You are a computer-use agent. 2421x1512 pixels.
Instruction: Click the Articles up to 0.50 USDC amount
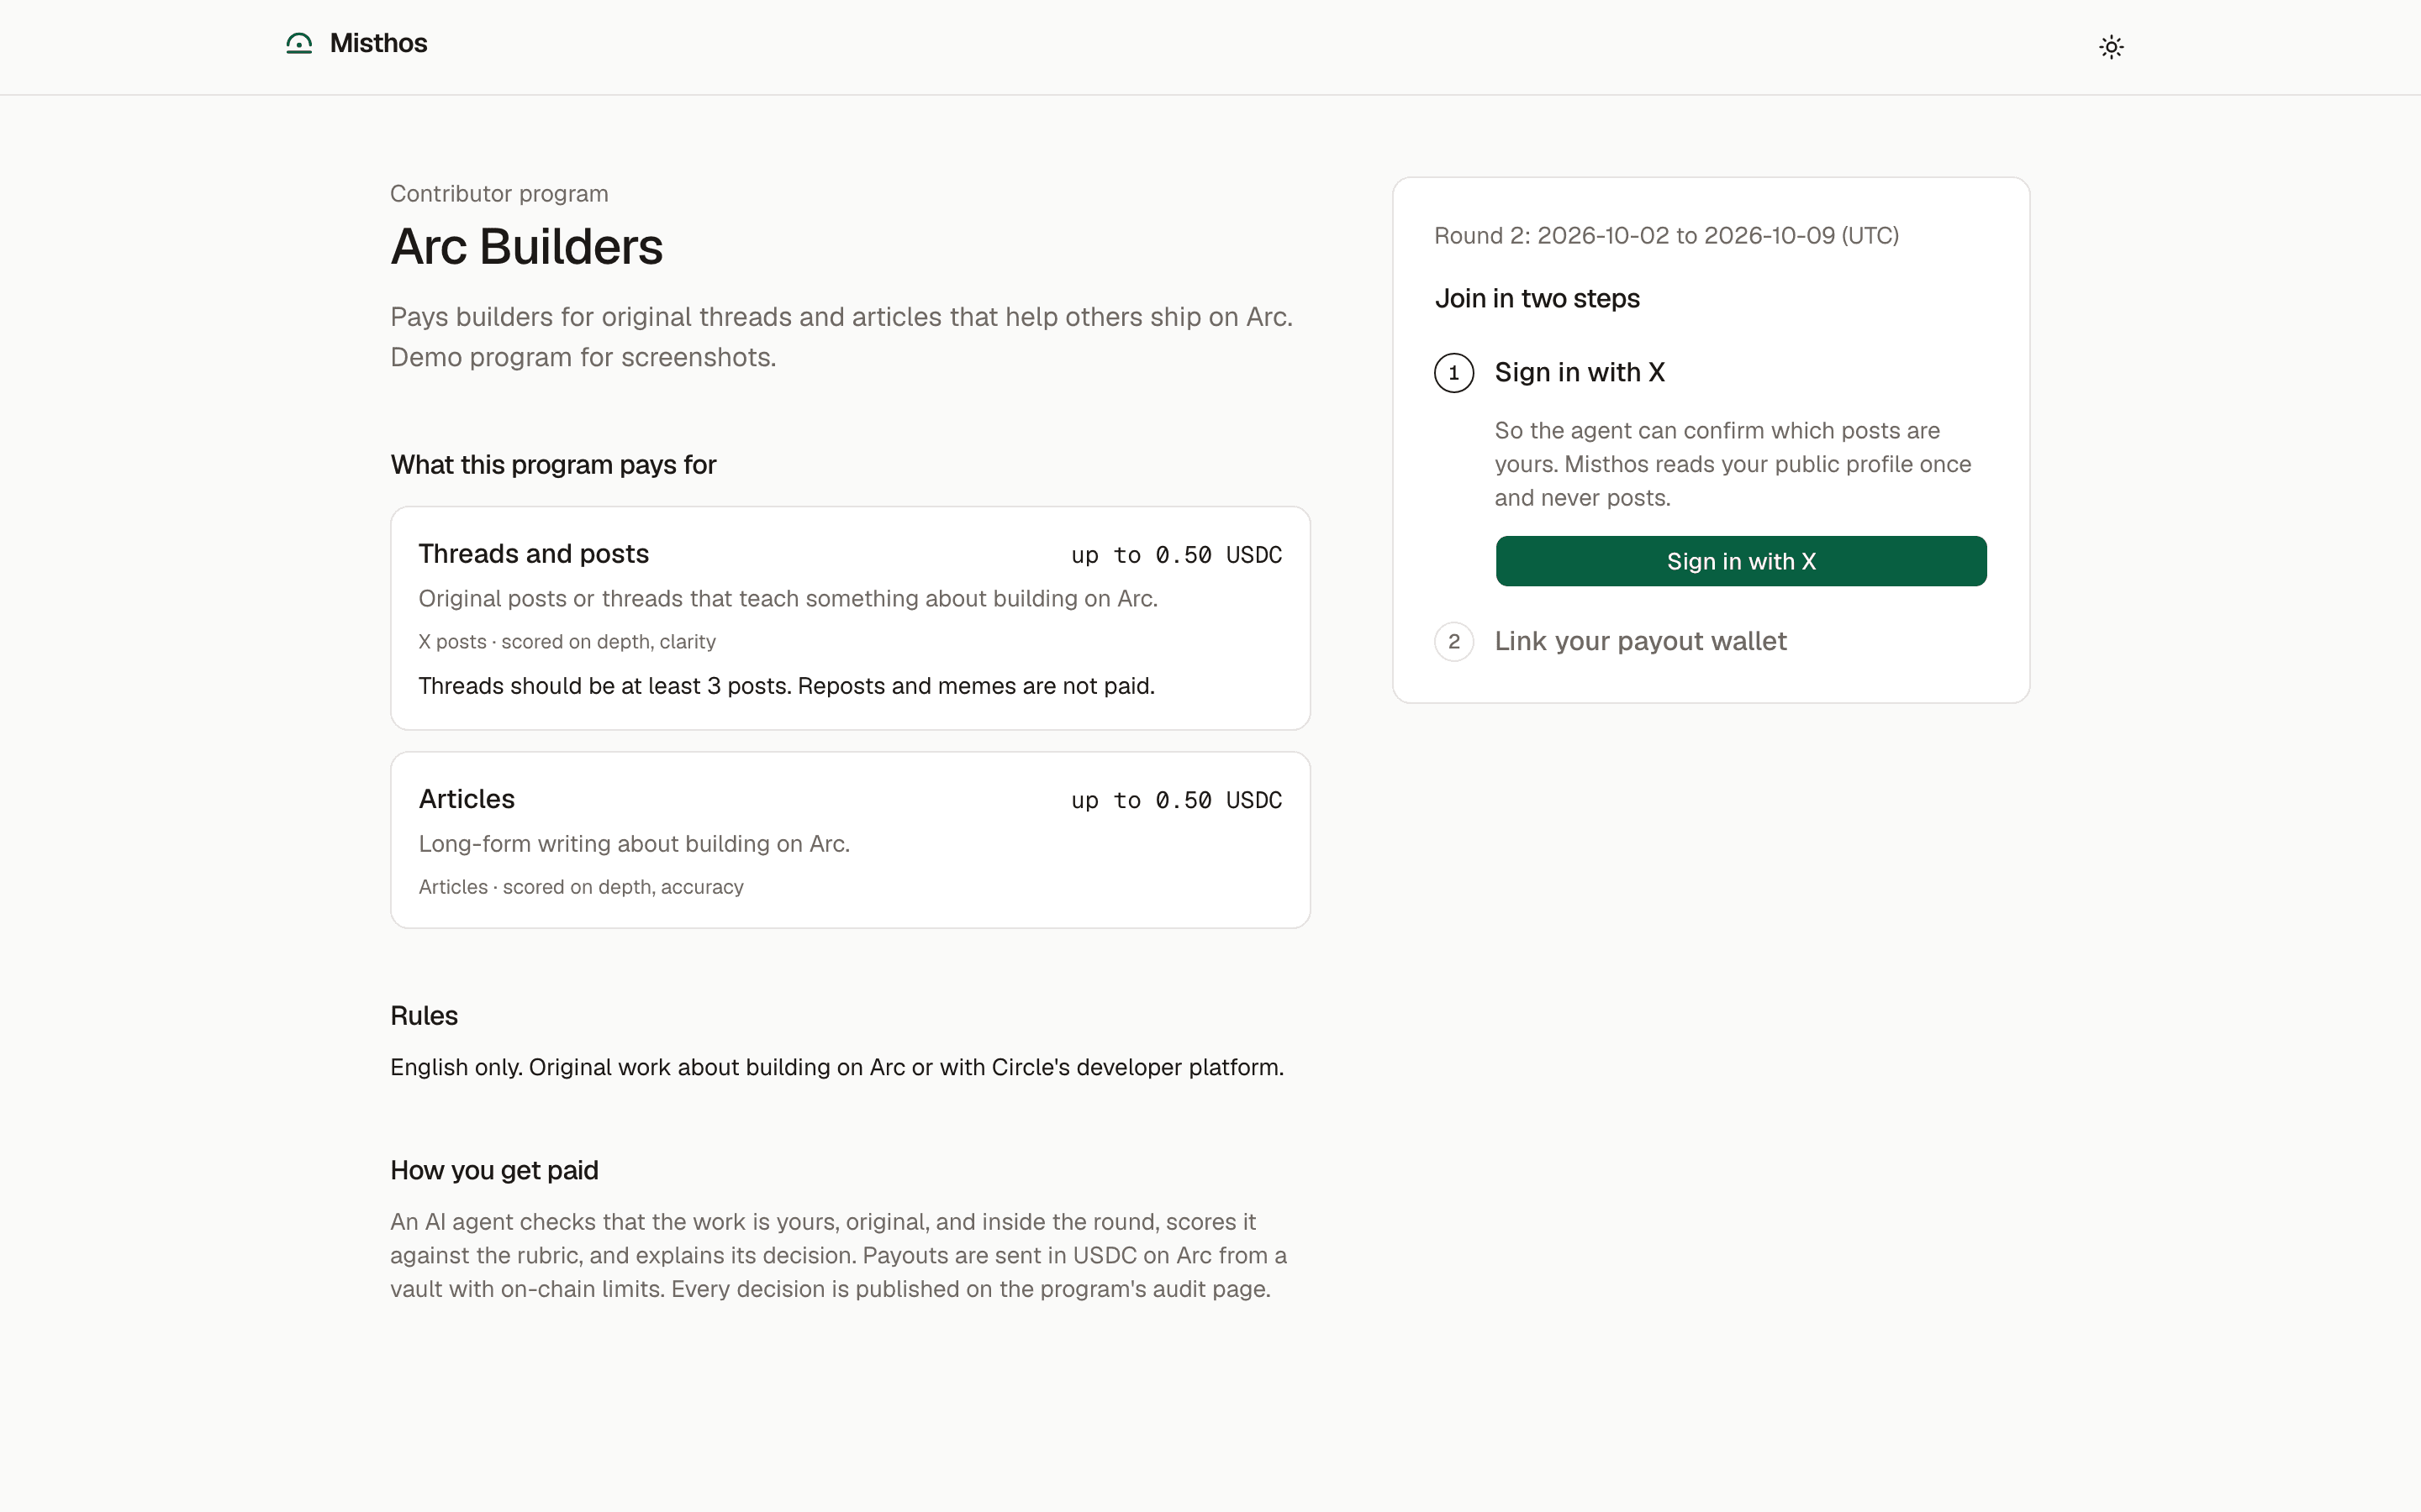pos(1177,800)
